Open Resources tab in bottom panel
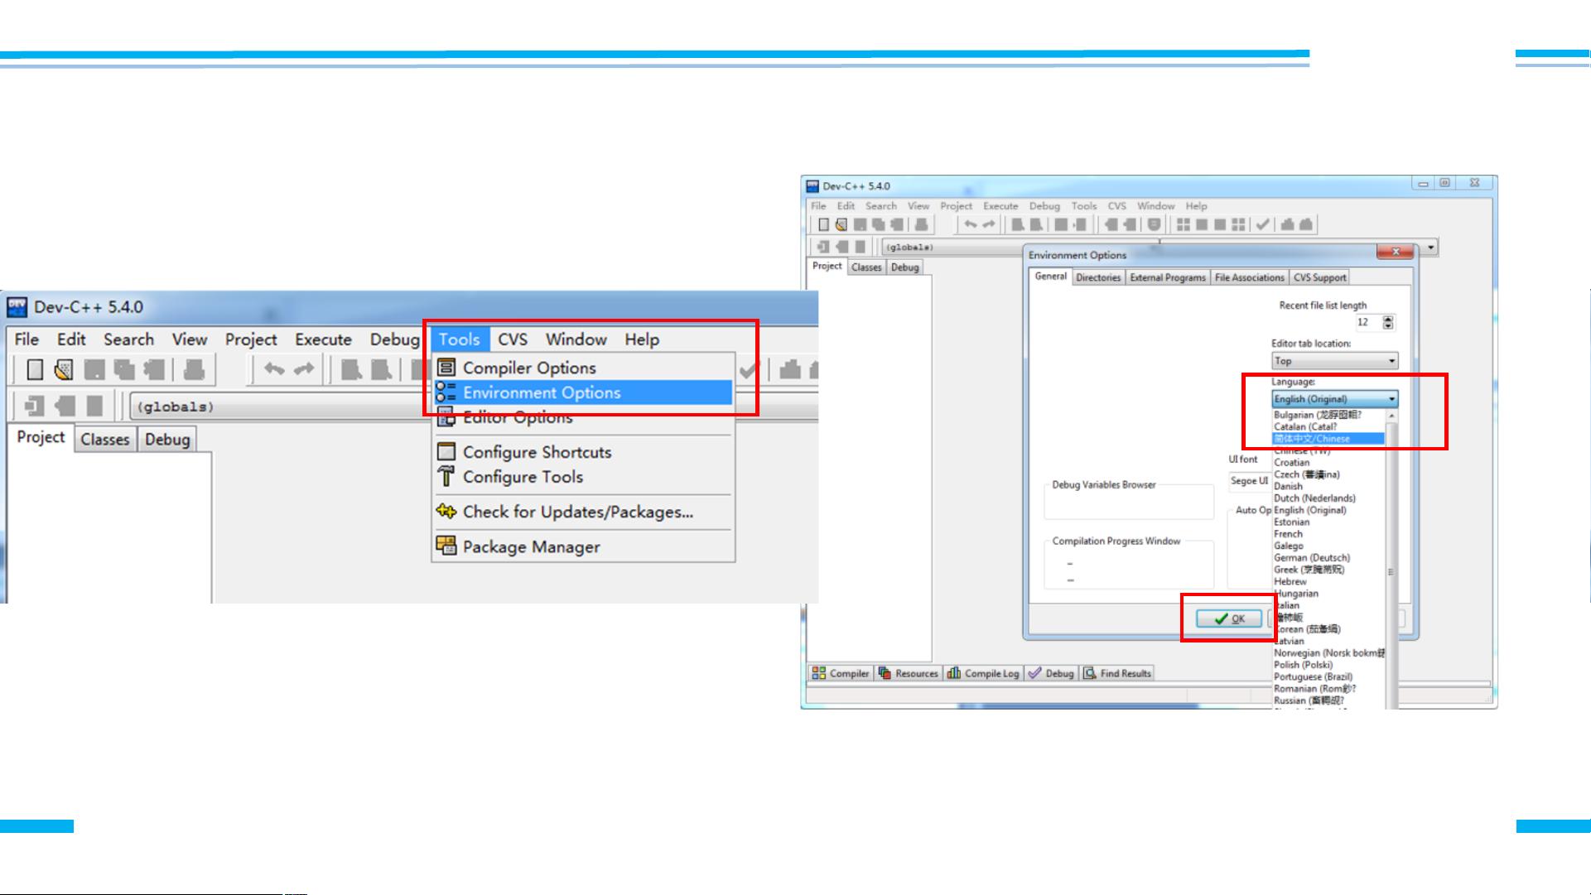The image size is (1591, 895). (909, 673)
